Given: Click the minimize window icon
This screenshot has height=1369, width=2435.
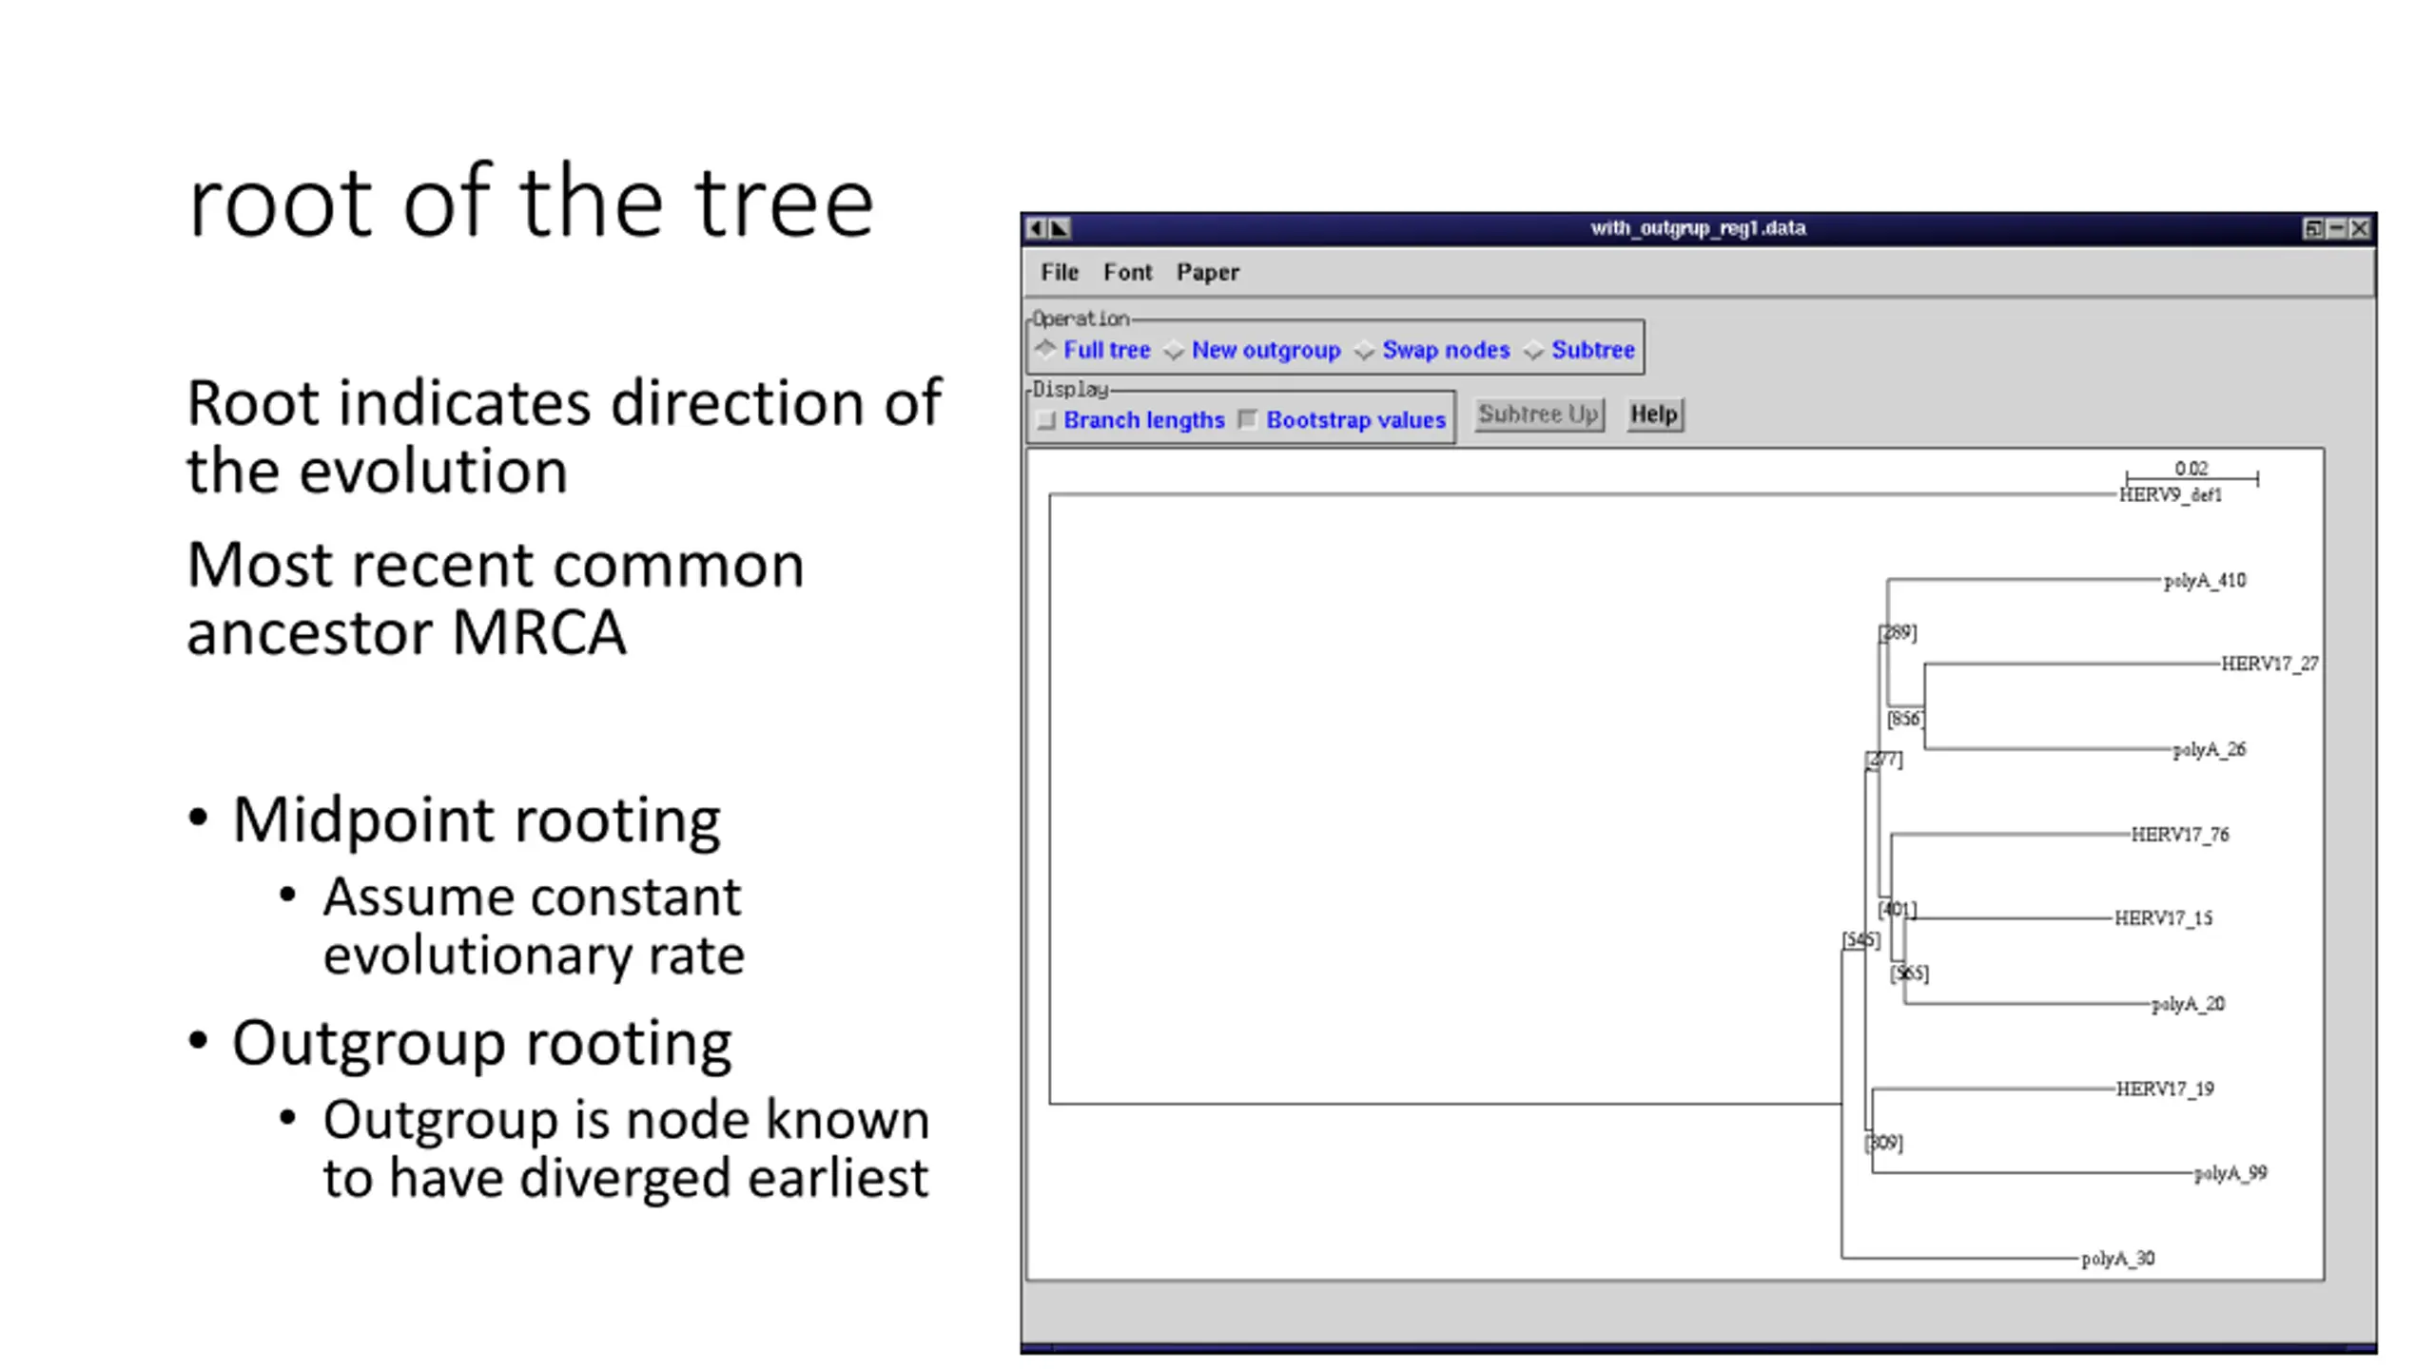Looking at the screenshot, I should tap(2335, 228).
